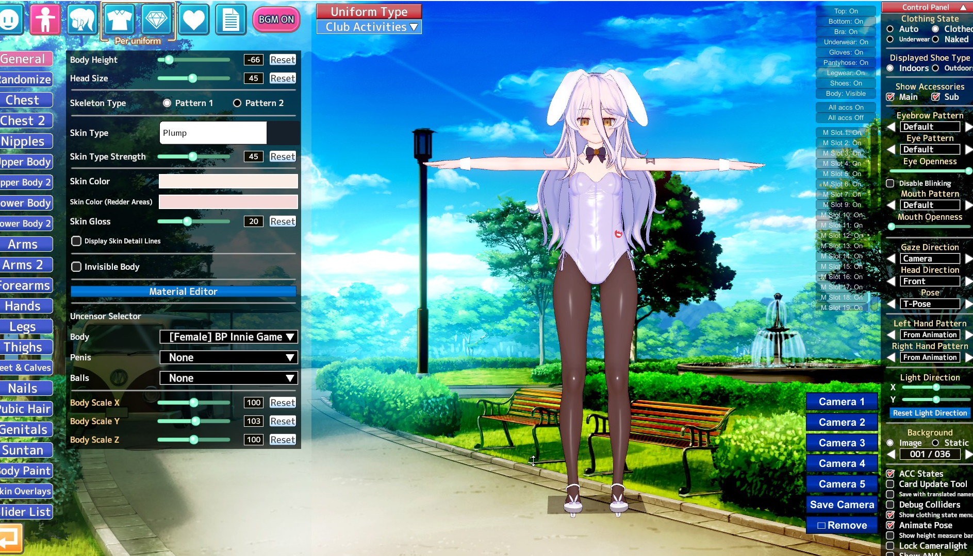Open the Body uncensor dropdown
Screen dimensions: 973x556
229,337
